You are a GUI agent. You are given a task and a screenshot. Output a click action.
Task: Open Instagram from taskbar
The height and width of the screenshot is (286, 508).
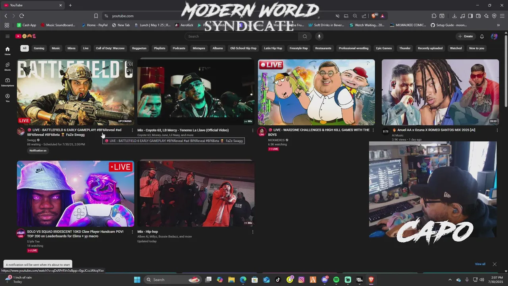301,280
